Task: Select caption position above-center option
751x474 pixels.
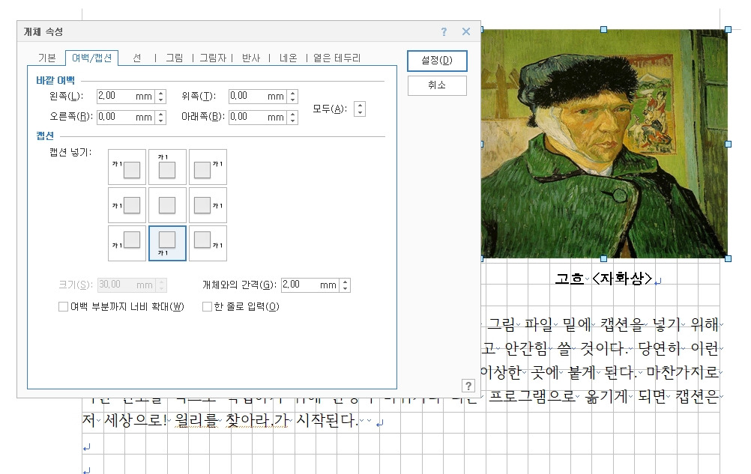Action: pyautogui.click(x=167, y=167)
